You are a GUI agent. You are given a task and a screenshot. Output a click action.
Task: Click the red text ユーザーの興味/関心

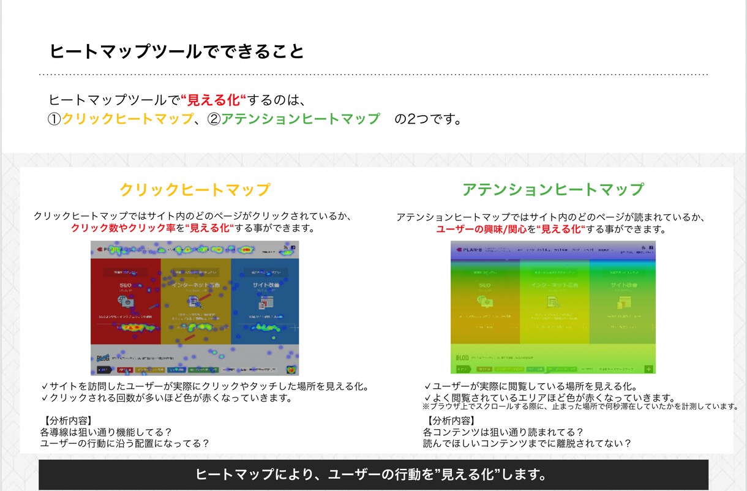[482, 230]
